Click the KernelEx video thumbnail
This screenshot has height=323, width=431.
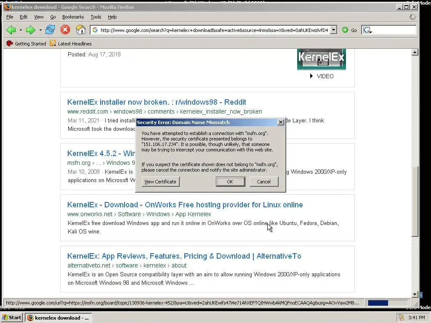[321, 59]
